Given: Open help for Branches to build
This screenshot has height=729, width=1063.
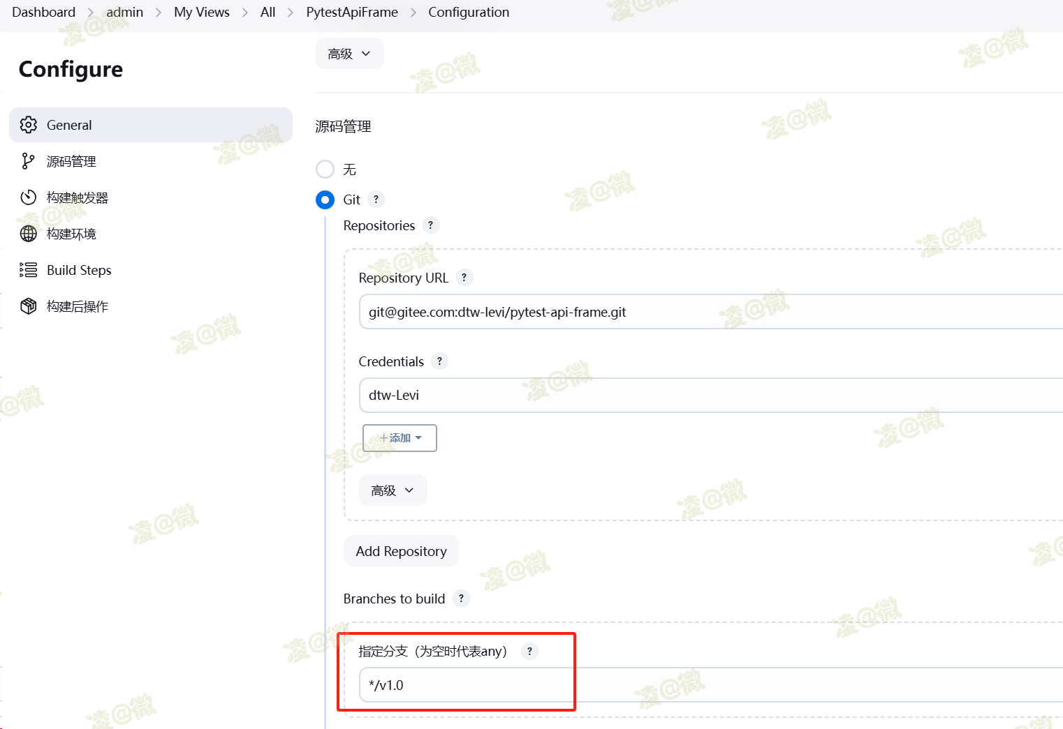Looking at the screenshot, I should click(x=461, y=599).
